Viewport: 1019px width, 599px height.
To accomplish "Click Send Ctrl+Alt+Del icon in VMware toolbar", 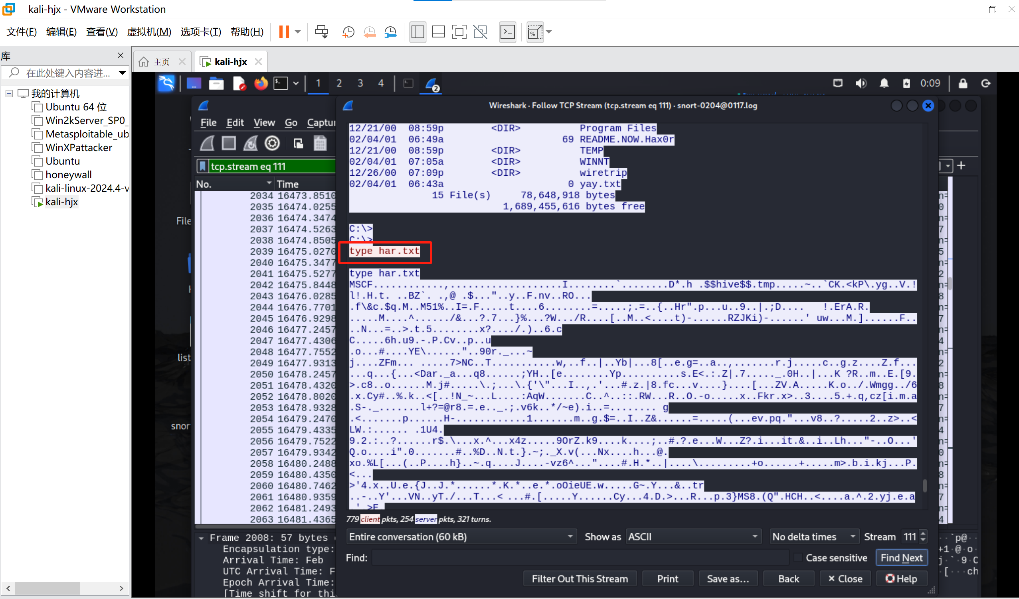I will point(321,32).
